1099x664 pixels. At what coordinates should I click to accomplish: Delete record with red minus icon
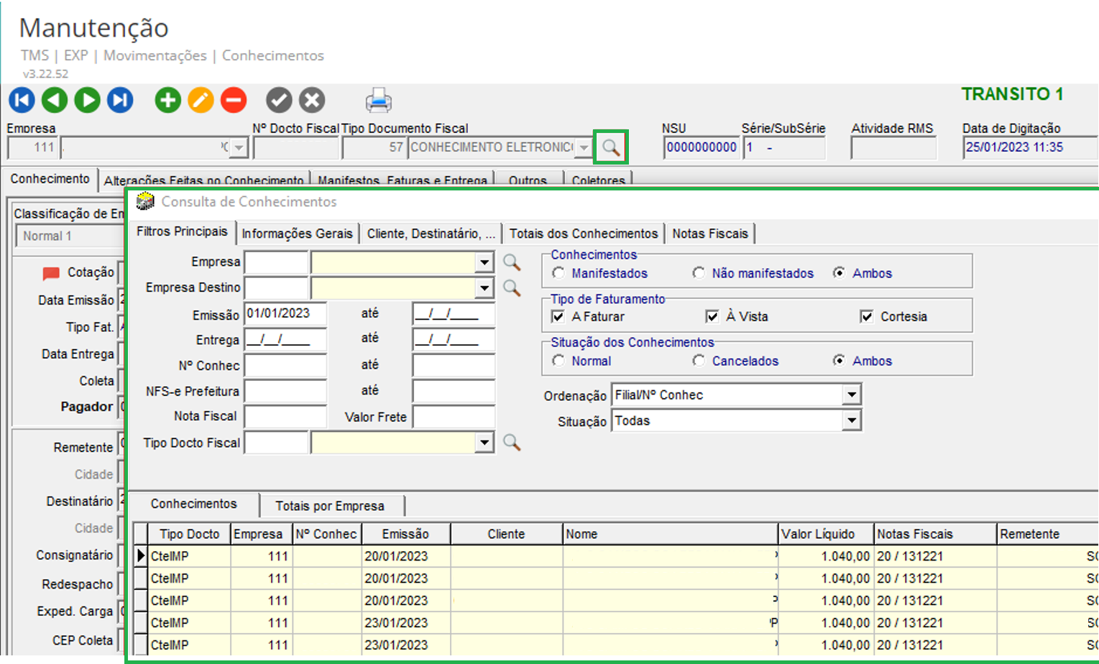click(x=234, y=100)
